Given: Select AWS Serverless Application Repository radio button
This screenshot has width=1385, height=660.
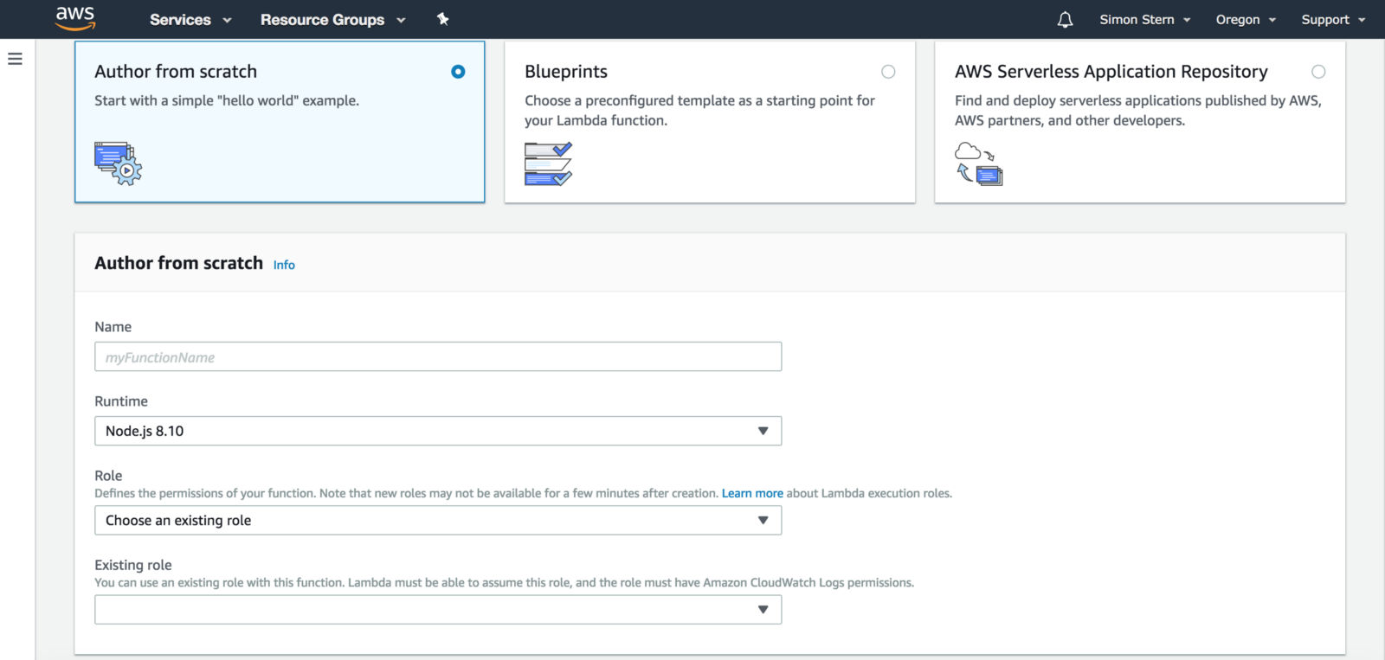Looking at the screenshot, I should point(1318,72).
